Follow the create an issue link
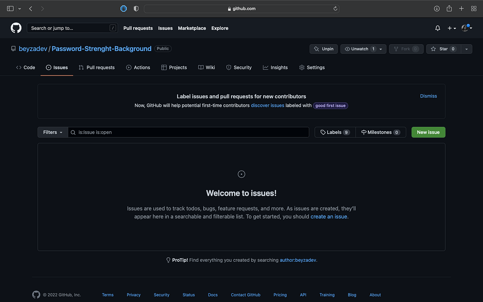The height and width of the screenshot is (302, 483). [x=328, y=217]
